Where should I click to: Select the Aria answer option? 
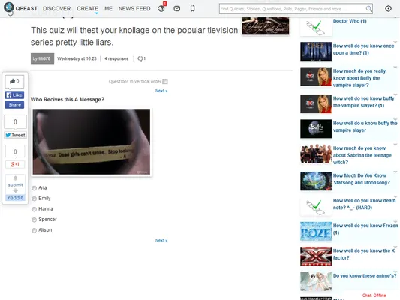35,188
